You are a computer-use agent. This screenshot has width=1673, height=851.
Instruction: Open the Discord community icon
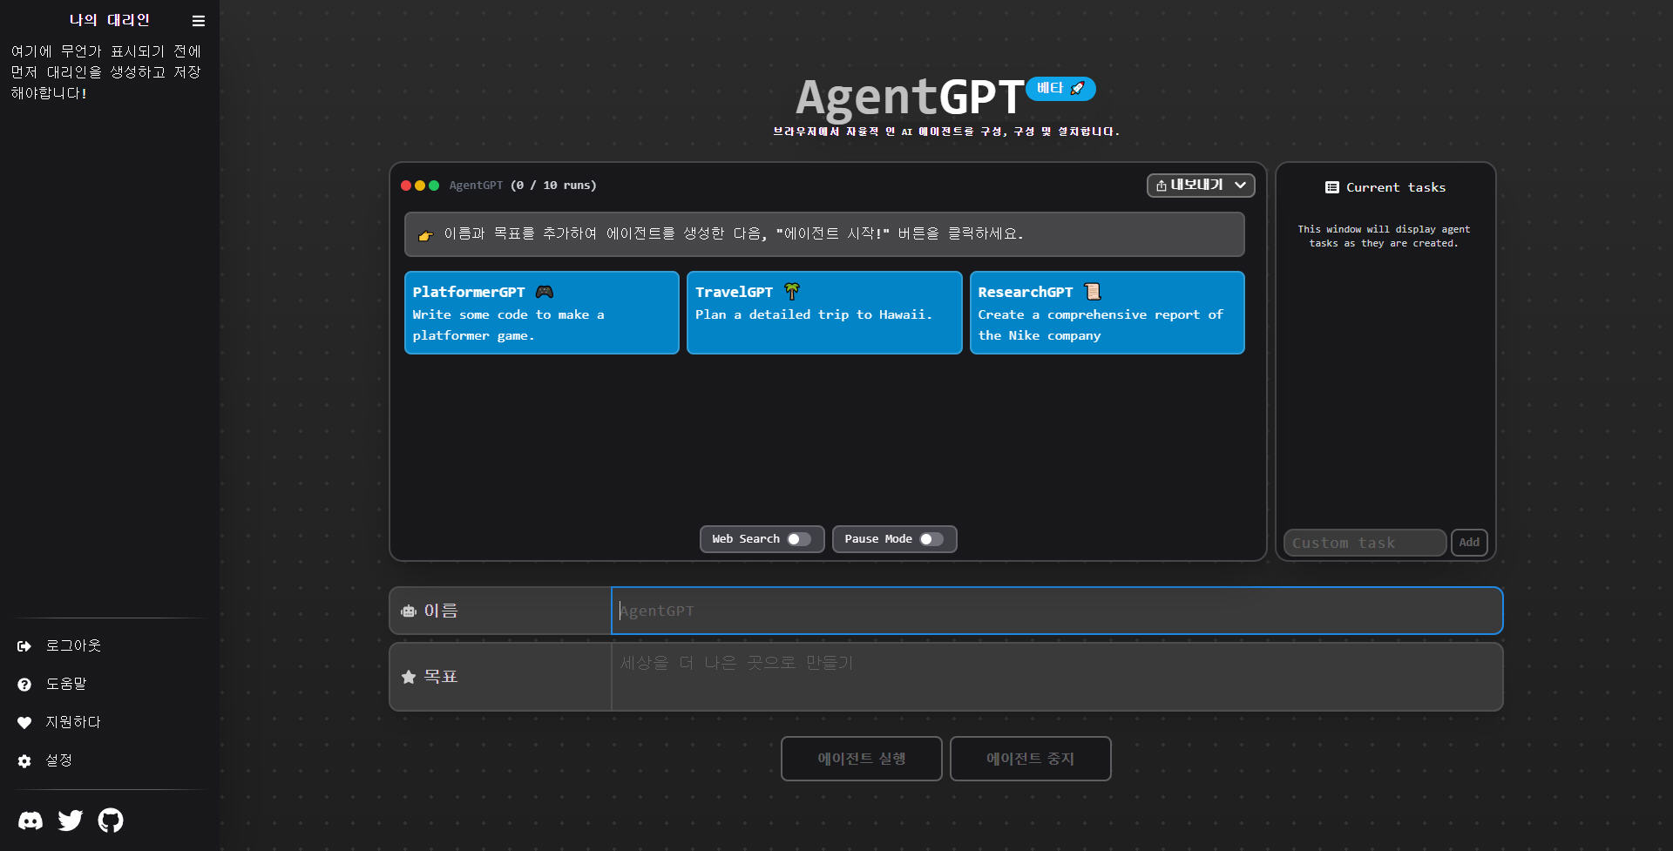coord(30,820)
